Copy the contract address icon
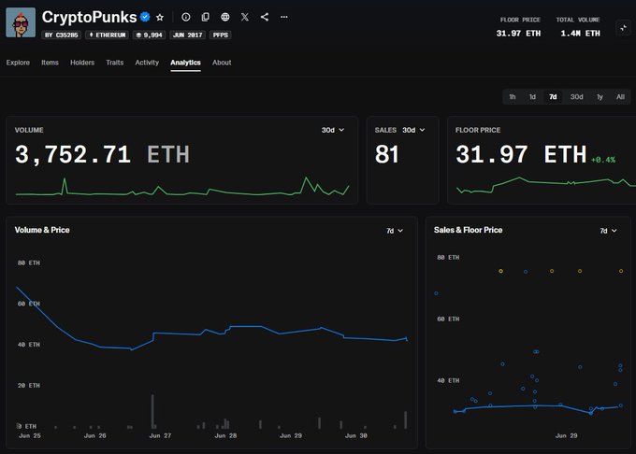 click(x=206, y=17)
